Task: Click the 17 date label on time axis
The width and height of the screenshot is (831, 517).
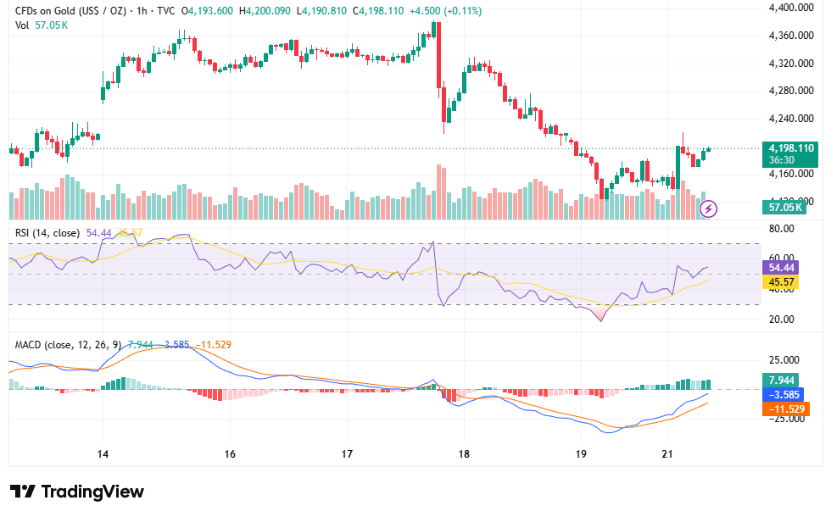Action: click(347, 454)
